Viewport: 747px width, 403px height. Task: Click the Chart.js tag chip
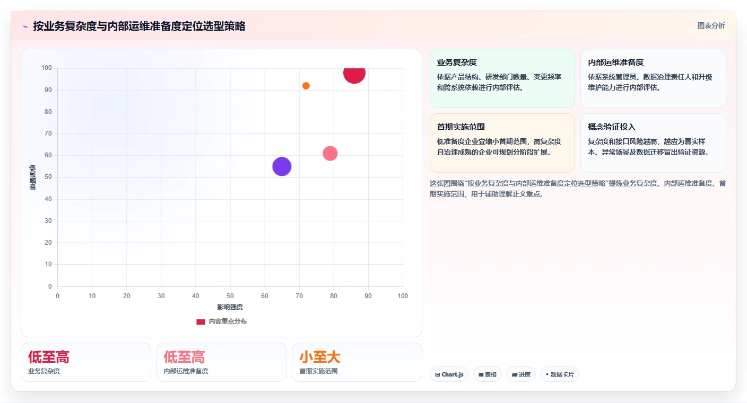(449, 374)
